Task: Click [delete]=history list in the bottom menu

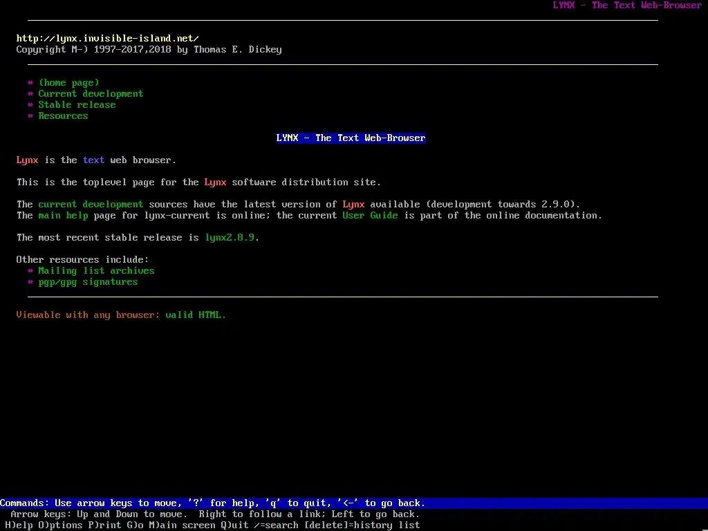Action: tap(362, 525)
